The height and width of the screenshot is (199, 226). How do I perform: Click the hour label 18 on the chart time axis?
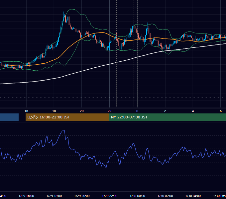[x=54, y=111]
